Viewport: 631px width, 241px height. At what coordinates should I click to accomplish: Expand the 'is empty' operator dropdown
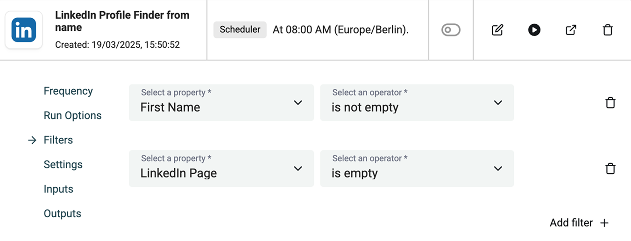417,169
